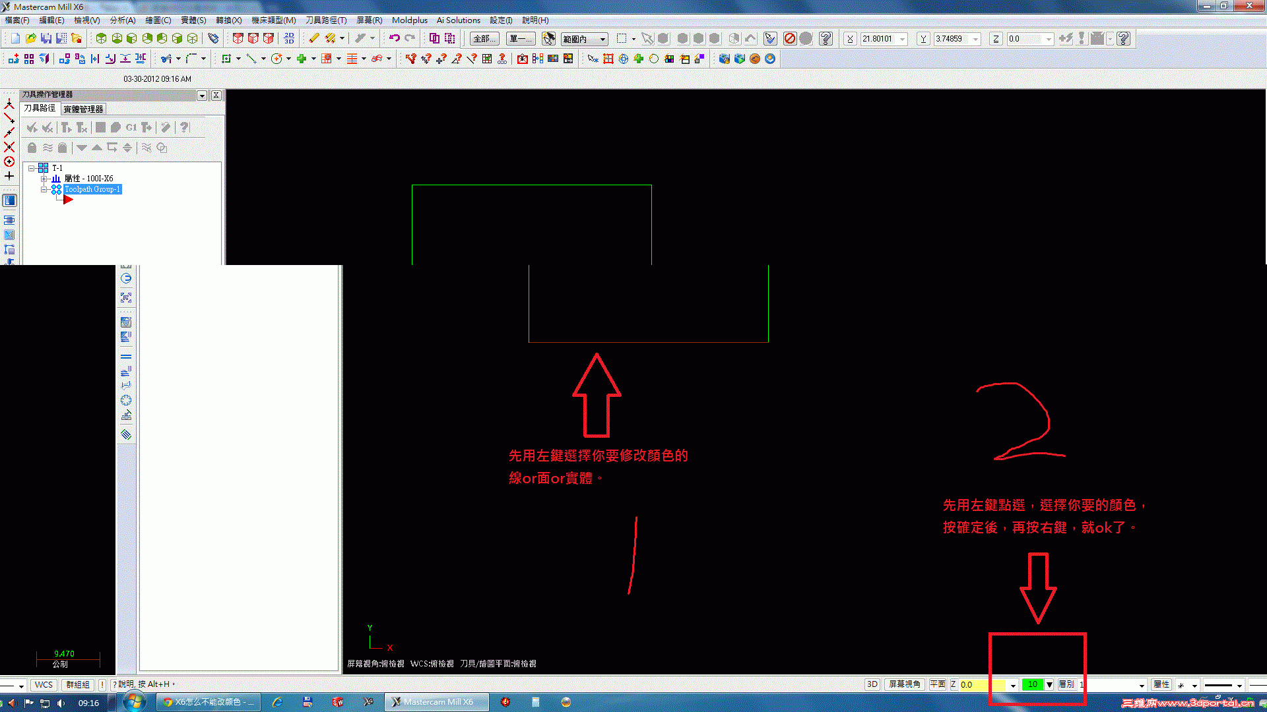Click the green color swatch numbered 10

pos(1032,684)
